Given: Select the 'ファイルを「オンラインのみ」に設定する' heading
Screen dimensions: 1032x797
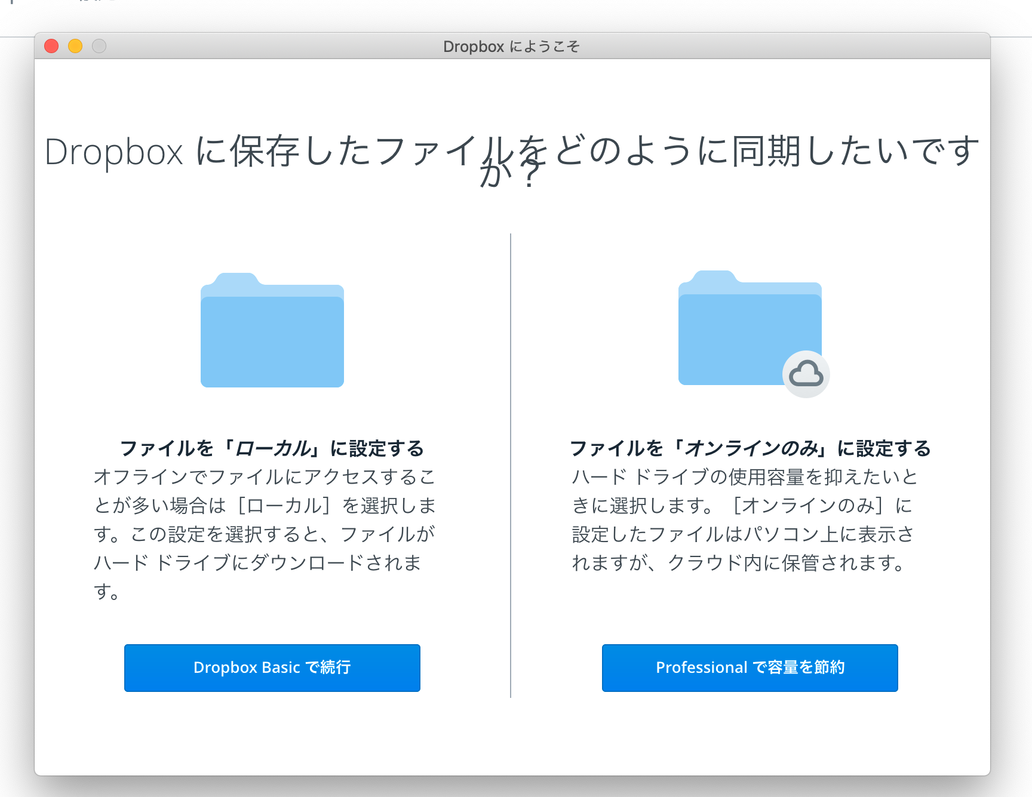Looking at the screenshot, I should [750, 448].
